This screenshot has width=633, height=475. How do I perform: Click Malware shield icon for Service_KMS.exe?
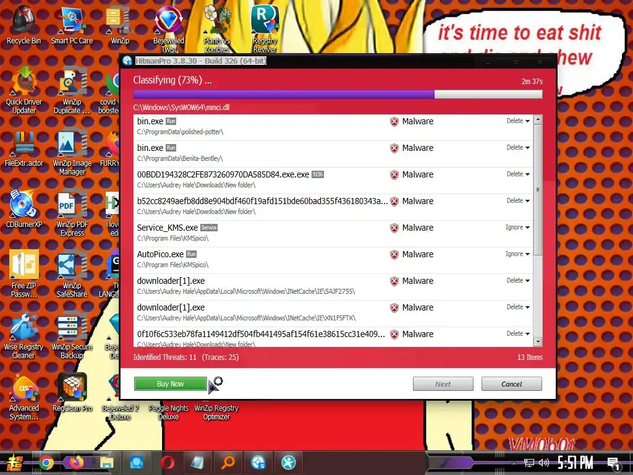[394, 228]
